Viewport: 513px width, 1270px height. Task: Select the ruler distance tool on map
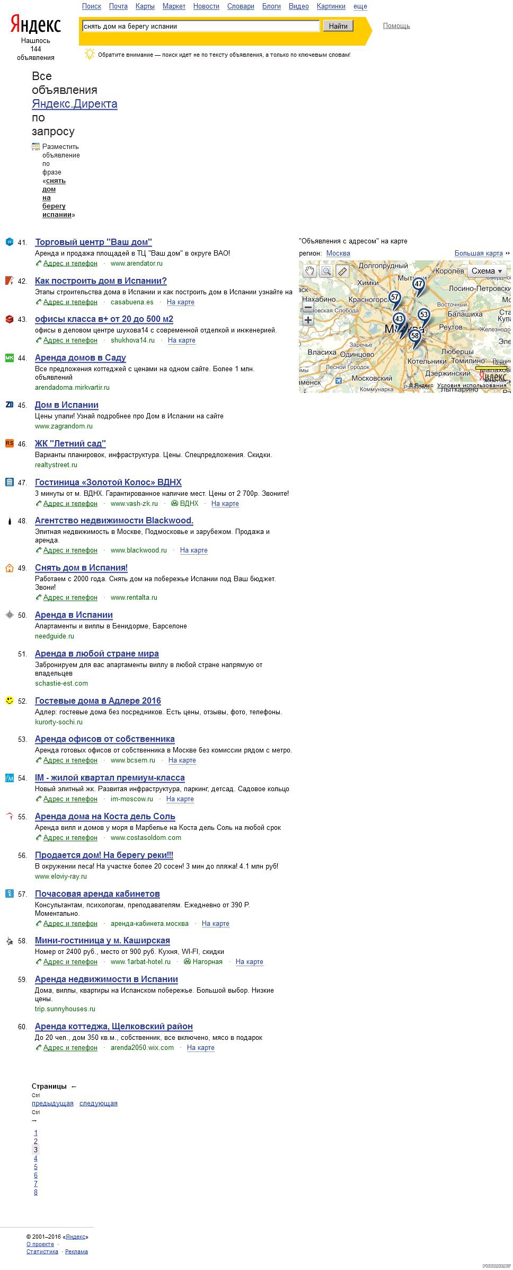pyautogui.click(x=342, y=271)
